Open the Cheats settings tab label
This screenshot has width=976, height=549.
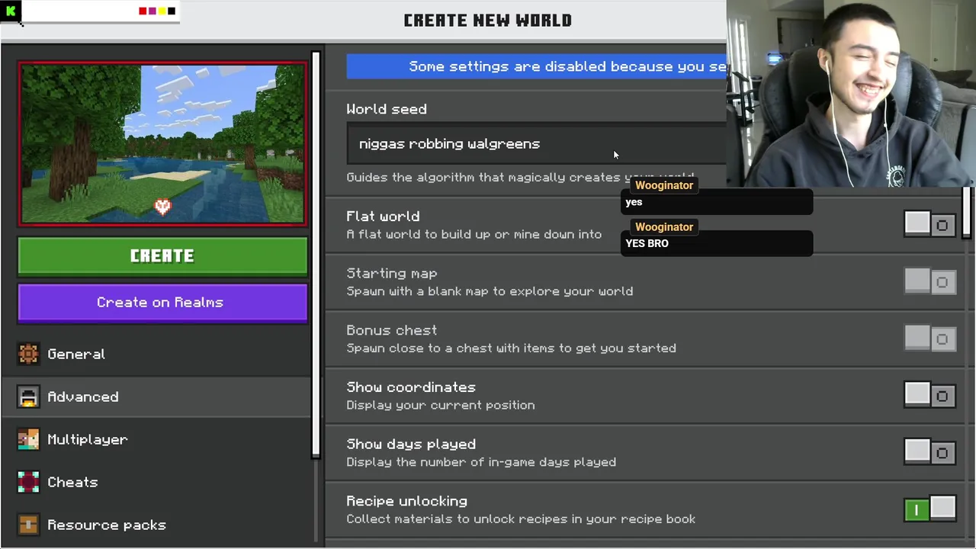(72, 482)
